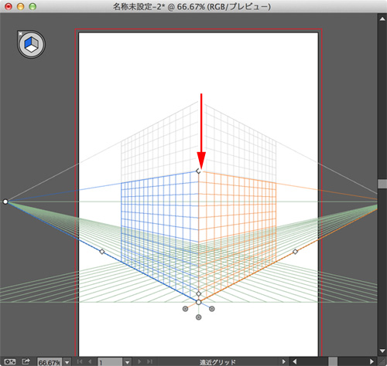Open the artboard number dropdown arrow
The height and width of the screenshot is (366, 387).
pos(127,362)
